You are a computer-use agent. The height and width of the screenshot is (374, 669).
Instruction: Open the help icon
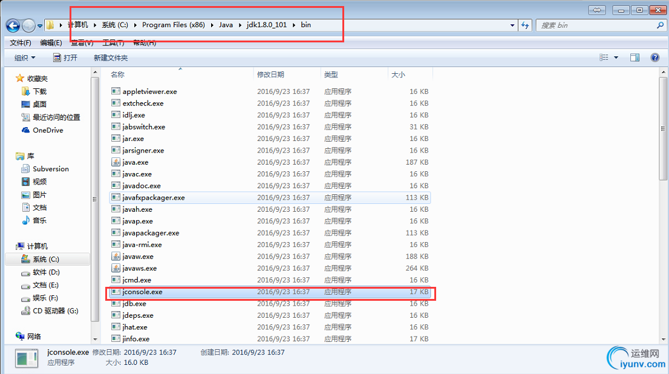pos(655,57)
